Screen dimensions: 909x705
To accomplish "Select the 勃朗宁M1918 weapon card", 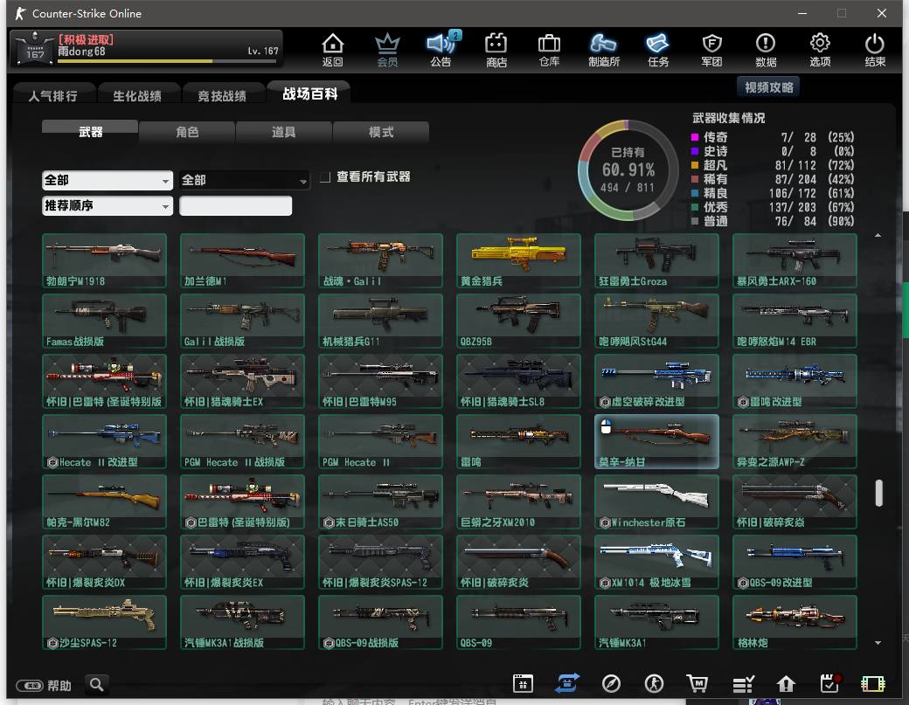I will click(x=104, y=260).
